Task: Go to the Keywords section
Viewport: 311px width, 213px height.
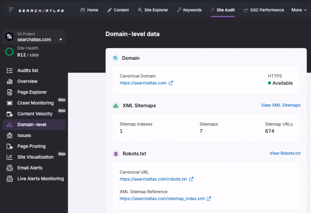Action: tap(189, 10)
